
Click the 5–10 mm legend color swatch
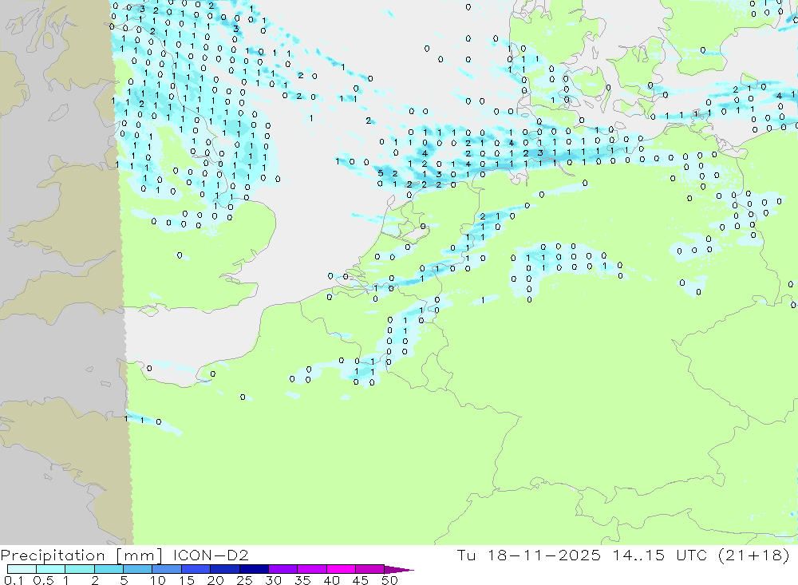[x=138, y=569]
